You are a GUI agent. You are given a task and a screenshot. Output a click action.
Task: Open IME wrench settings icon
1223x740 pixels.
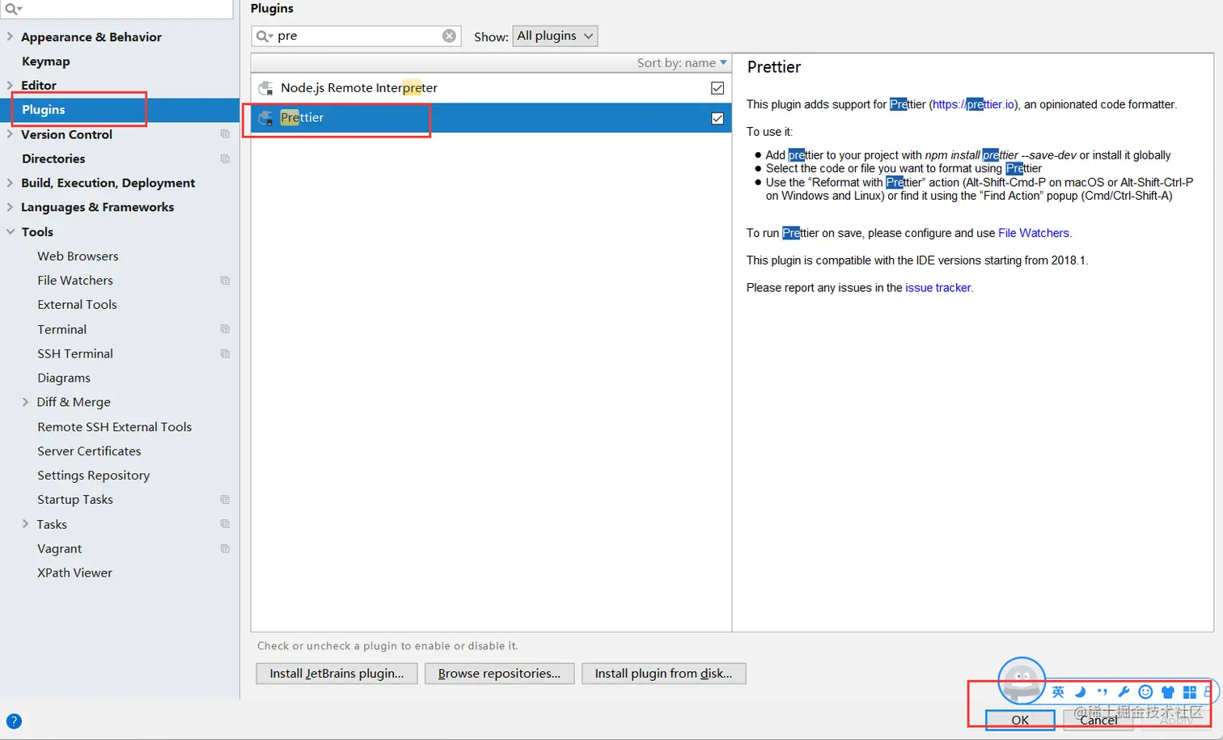point(1124,691)
